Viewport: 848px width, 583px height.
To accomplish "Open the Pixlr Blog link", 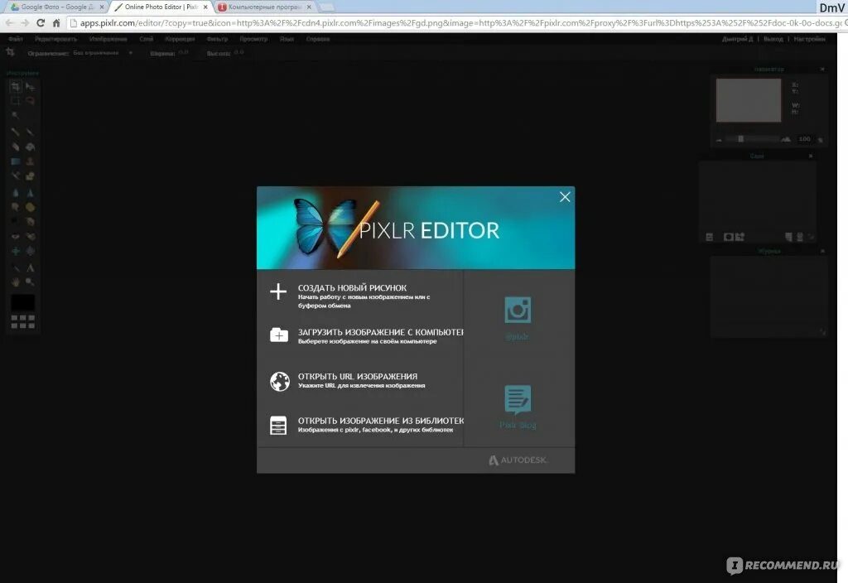I will 518,407.
